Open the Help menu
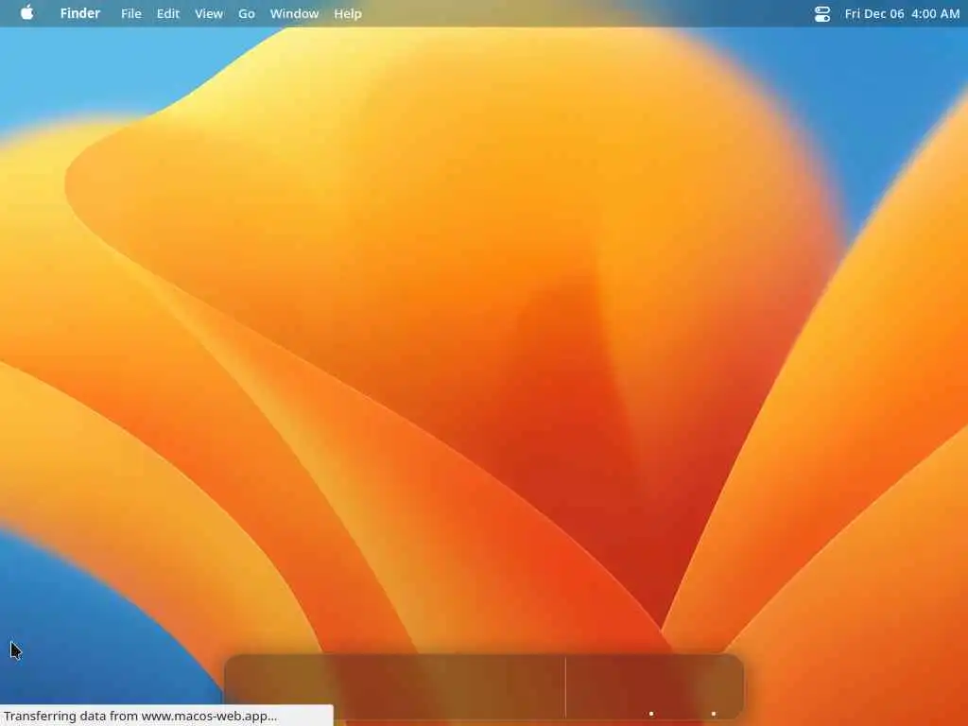Screen dimensions: 968x726 tap(348, 13)
